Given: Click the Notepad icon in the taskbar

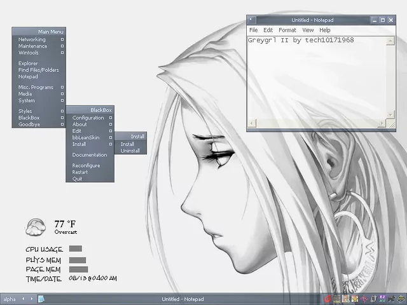Looking at the screenshot, I should (41, 299).
